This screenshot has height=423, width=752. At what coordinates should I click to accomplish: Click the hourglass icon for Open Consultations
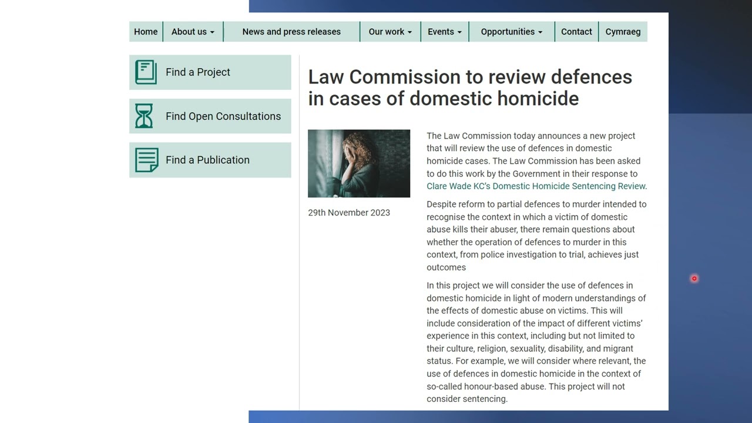144,116
